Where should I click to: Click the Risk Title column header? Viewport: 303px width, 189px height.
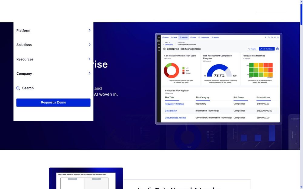click(169, 97)
